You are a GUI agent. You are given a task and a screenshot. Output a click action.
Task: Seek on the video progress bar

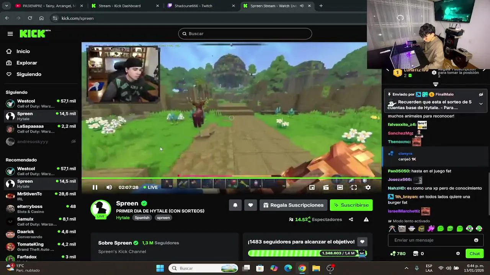[x=231, y=178]
